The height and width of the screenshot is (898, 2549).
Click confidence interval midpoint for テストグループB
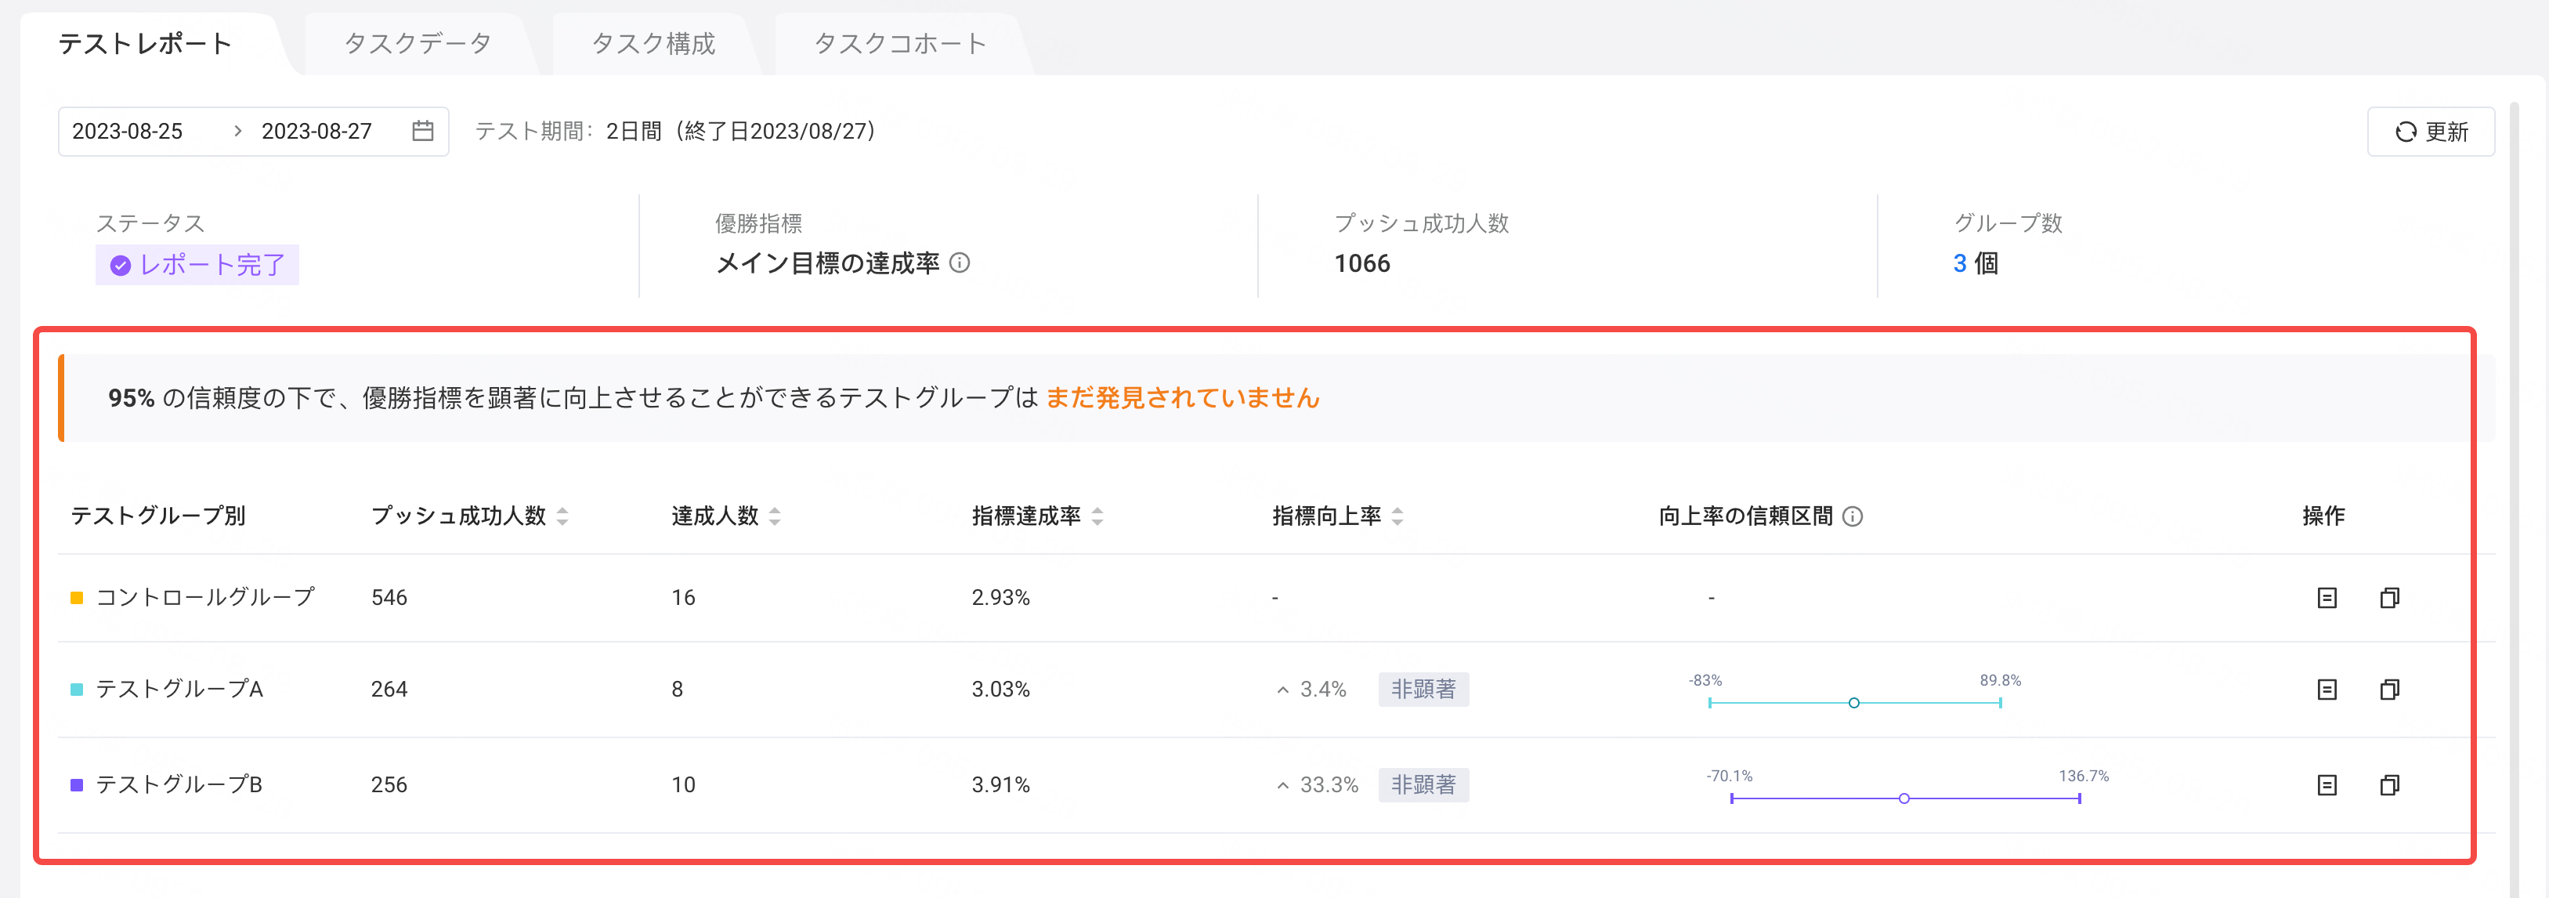click(x=1904, y=799)
